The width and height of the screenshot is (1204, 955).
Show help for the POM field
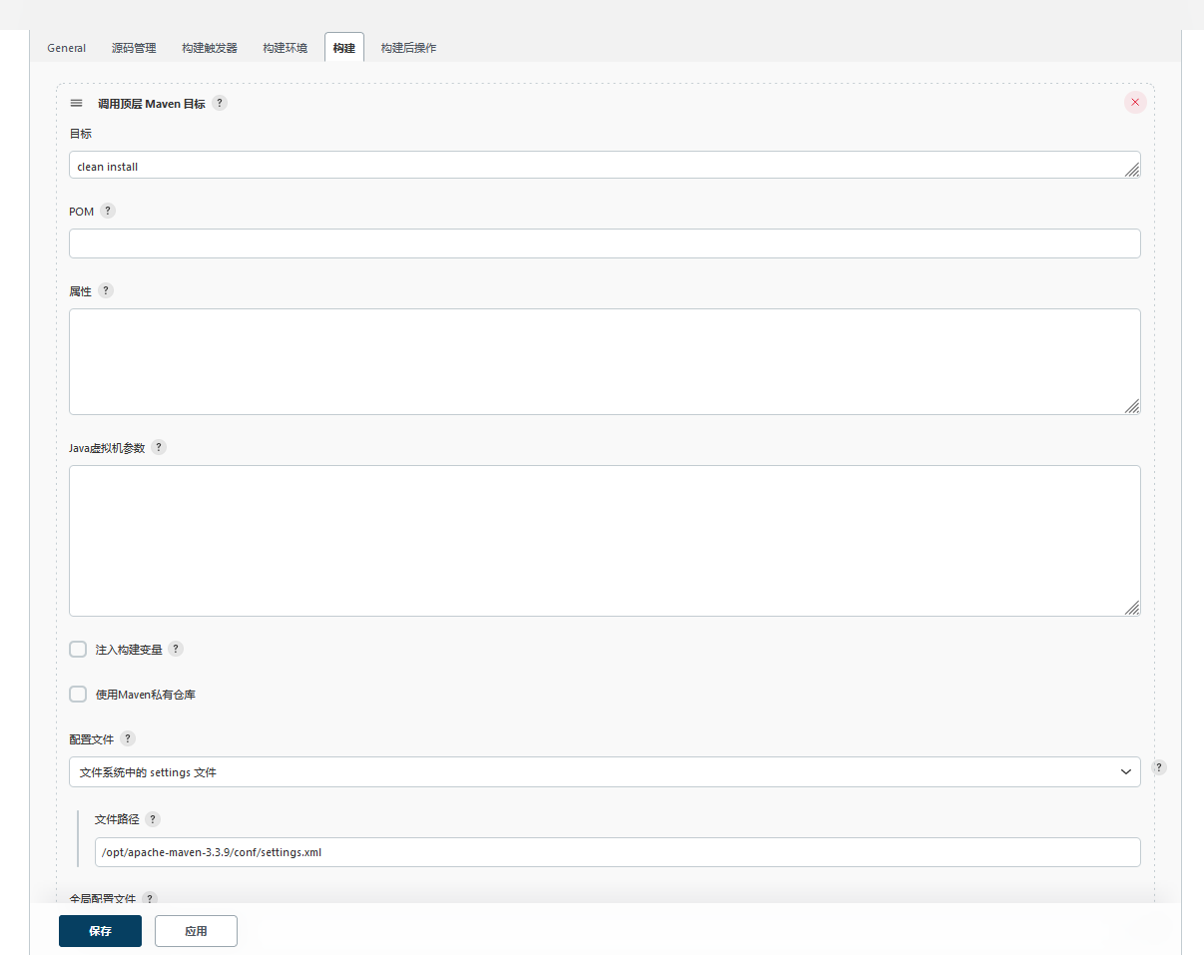click(x=108, y=212)
